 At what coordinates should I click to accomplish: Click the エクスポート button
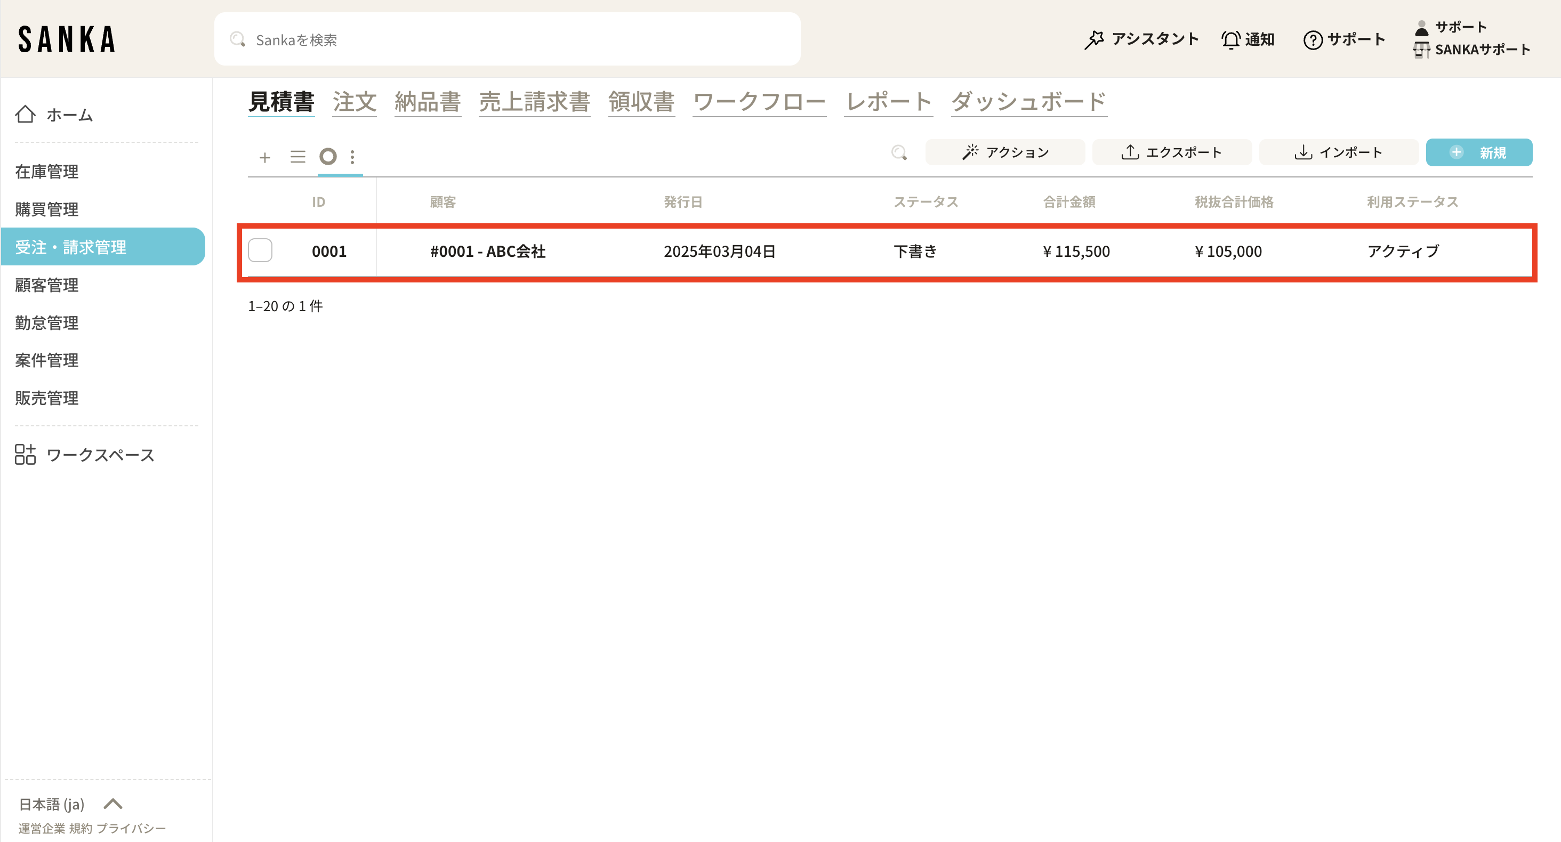coord(1171,152)
